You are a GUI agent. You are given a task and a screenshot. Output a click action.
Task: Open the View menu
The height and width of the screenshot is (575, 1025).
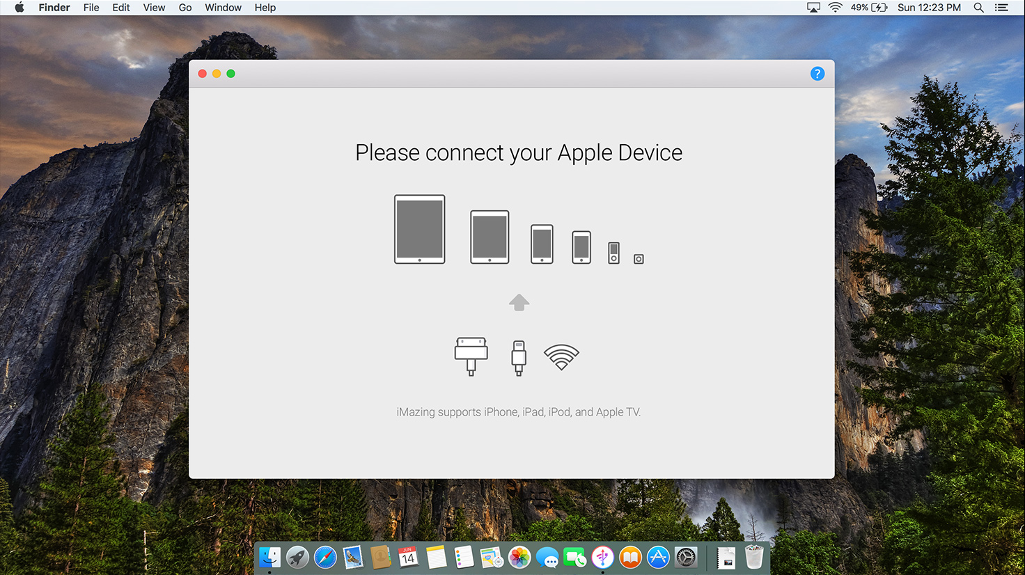click(x=154, y=8)
